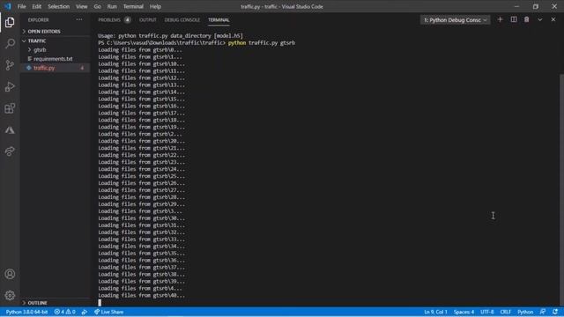Create a new terminal with plus icon

click(500, 19)
